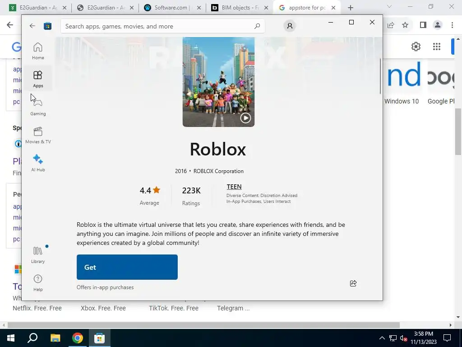Screen dimensions: 462x347
Task: Share the Roblox app page
Action: point(353,283)
